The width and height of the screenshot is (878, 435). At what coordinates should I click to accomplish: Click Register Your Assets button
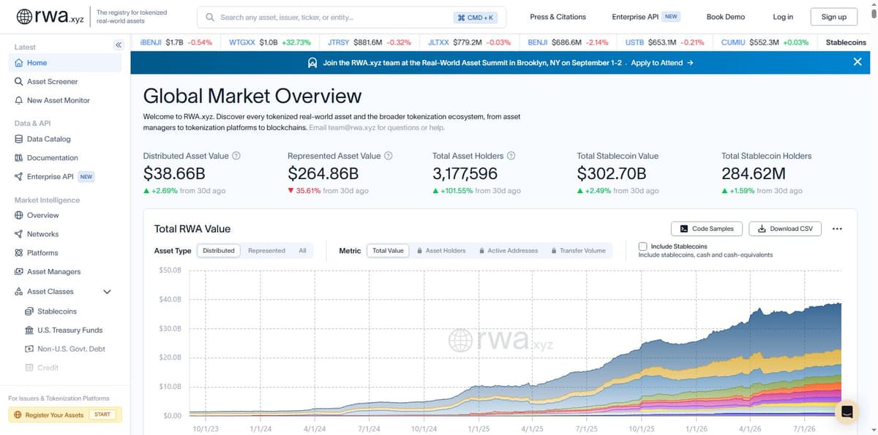coord(65,415)
